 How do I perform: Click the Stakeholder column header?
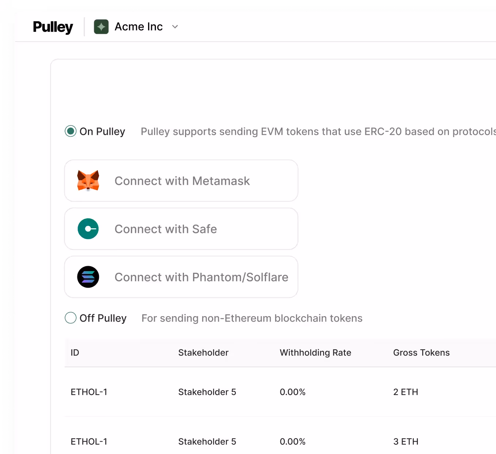203,353
